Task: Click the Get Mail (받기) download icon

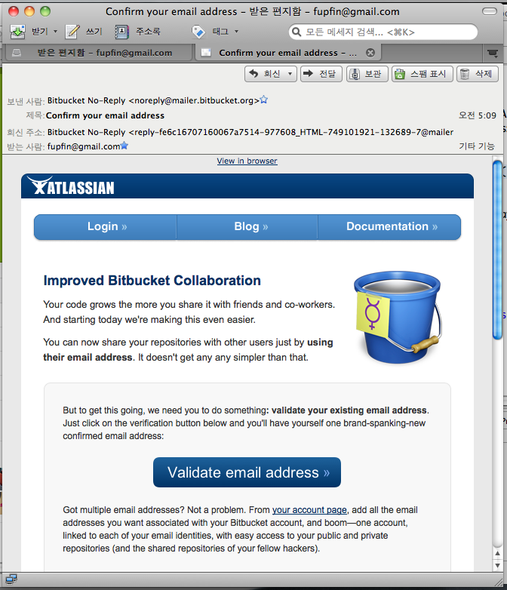Action: tap(17, 32)
